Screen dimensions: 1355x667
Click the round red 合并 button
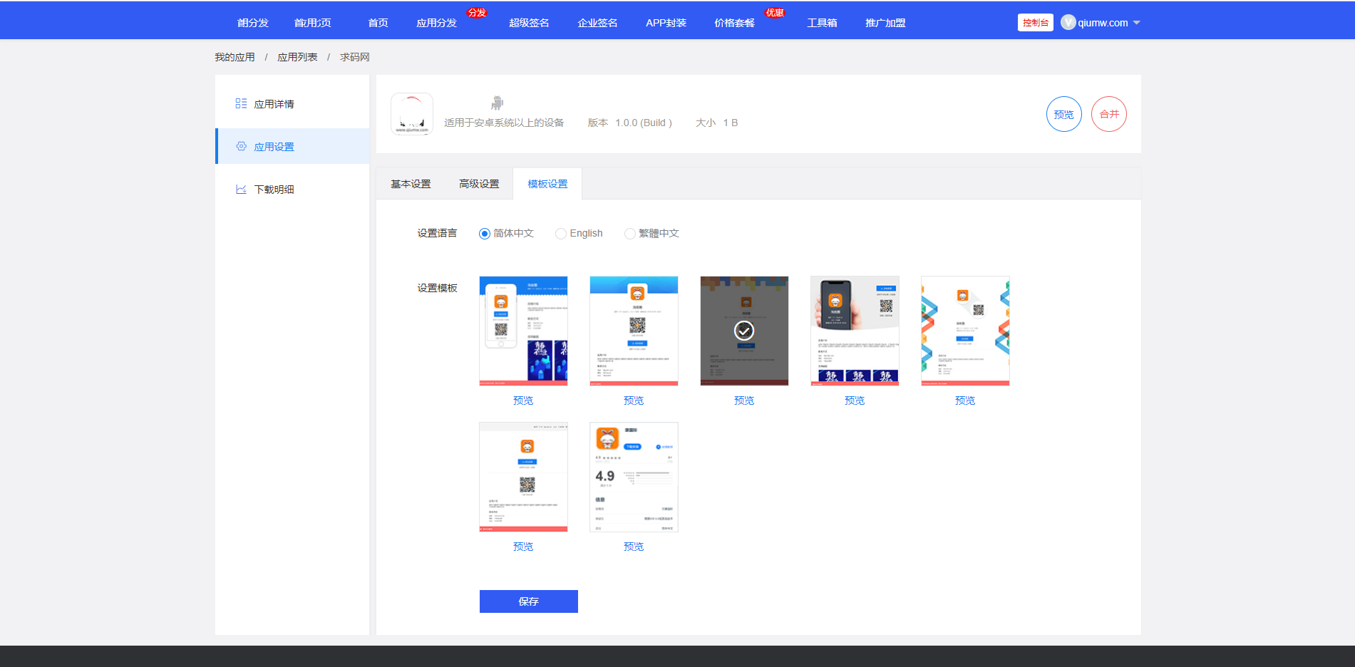tap(1108, 114)
